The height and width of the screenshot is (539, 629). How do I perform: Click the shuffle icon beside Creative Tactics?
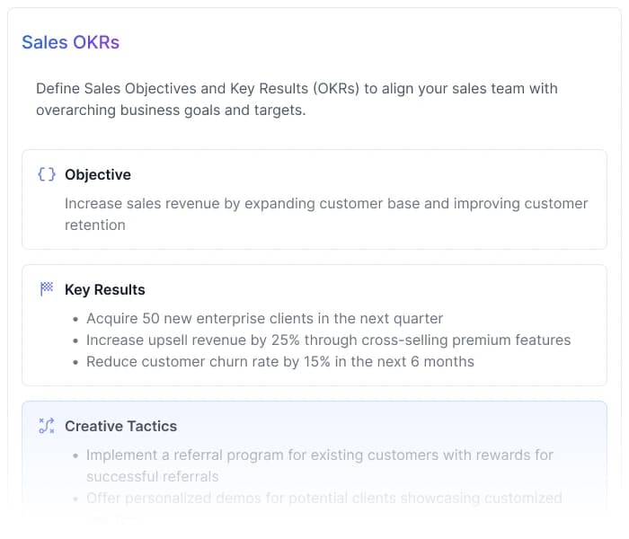47,426
